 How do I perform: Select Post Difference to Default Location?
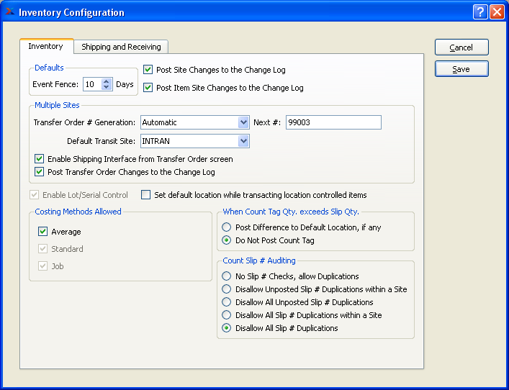tap(227, 227)
